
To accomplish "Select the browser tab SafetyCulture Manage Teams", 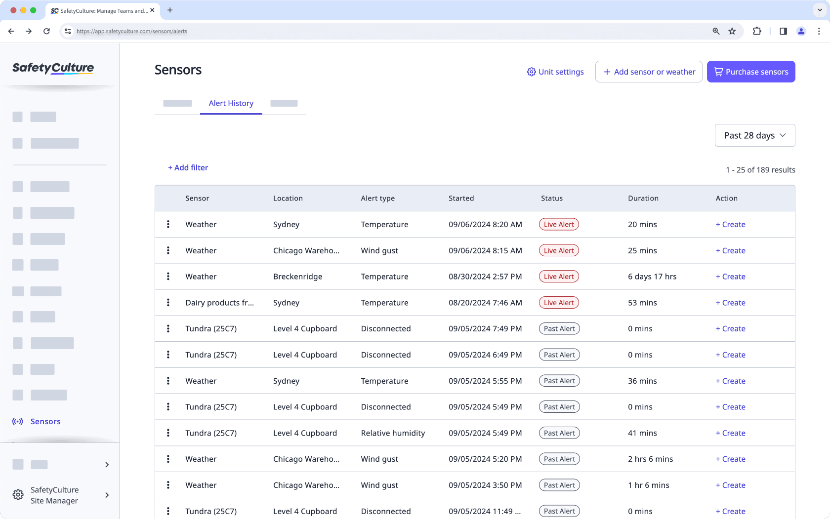I will point(101,10).
